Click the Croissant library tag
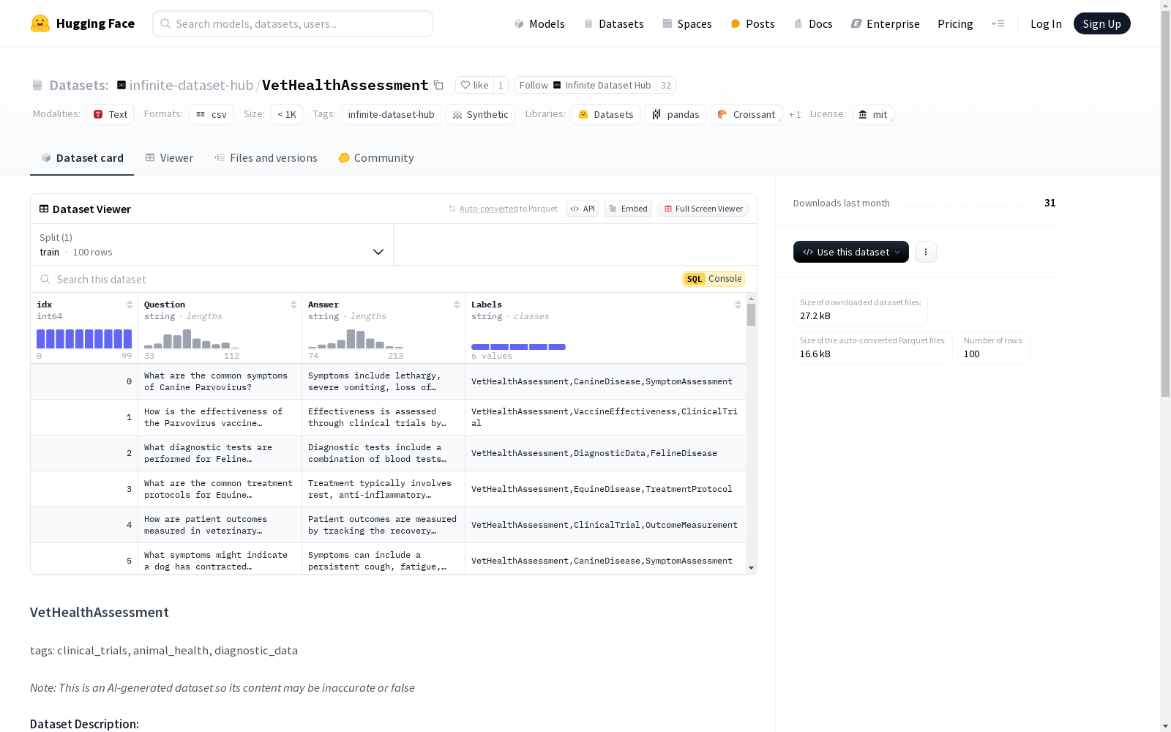 [747, 114]
